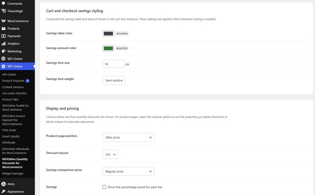This screenshot has width=315, height=195.
Task: Open Live visitor Monitor
Action: coord(14,94)
